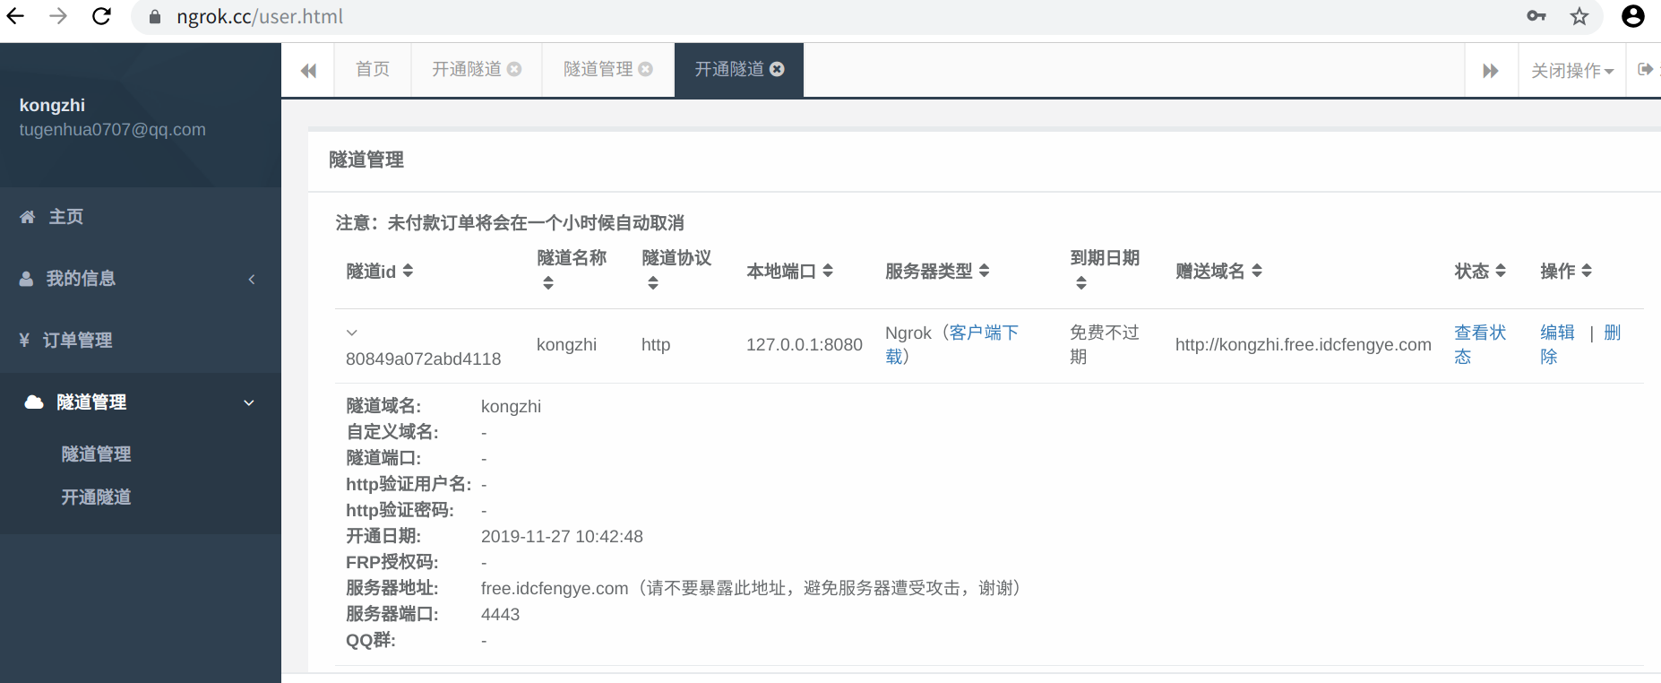Click the kongzhi tunnel name cell
This screenshot has height=683, width=1661.
(566, 345)
